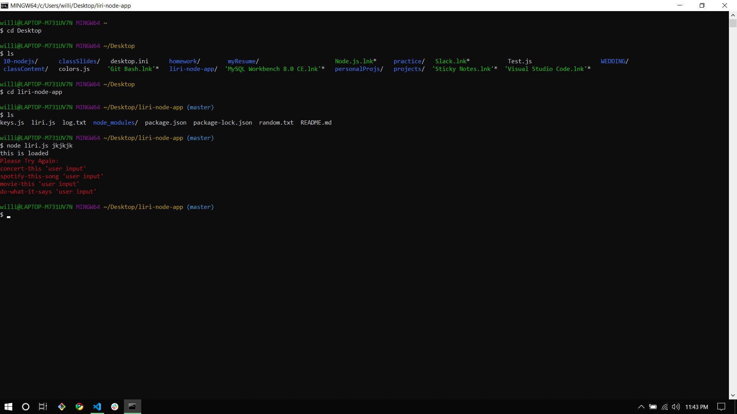Click the multicolored diamond taskbar icon
737x414 pixels.
[61, 407]
